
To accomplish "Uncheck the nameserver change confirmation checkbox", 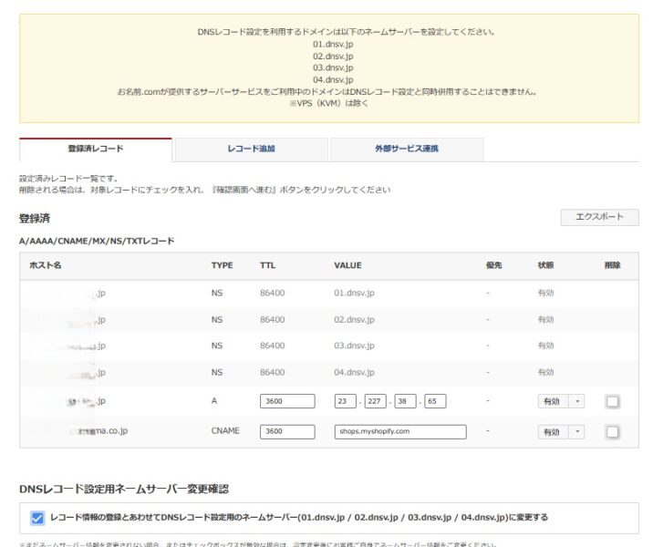I will coord(37,518).
